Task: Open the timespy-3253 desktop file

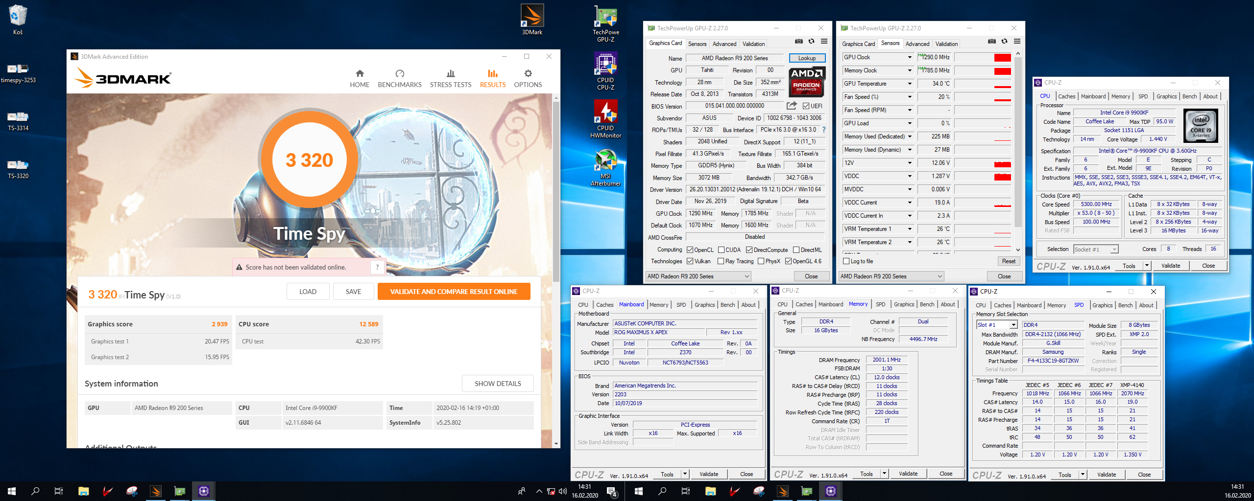Action: point(18,72)
